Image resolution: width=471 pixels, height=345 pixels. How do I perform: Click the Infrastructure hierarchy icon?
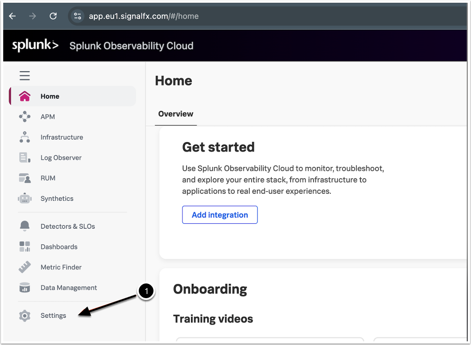(25, 137)
